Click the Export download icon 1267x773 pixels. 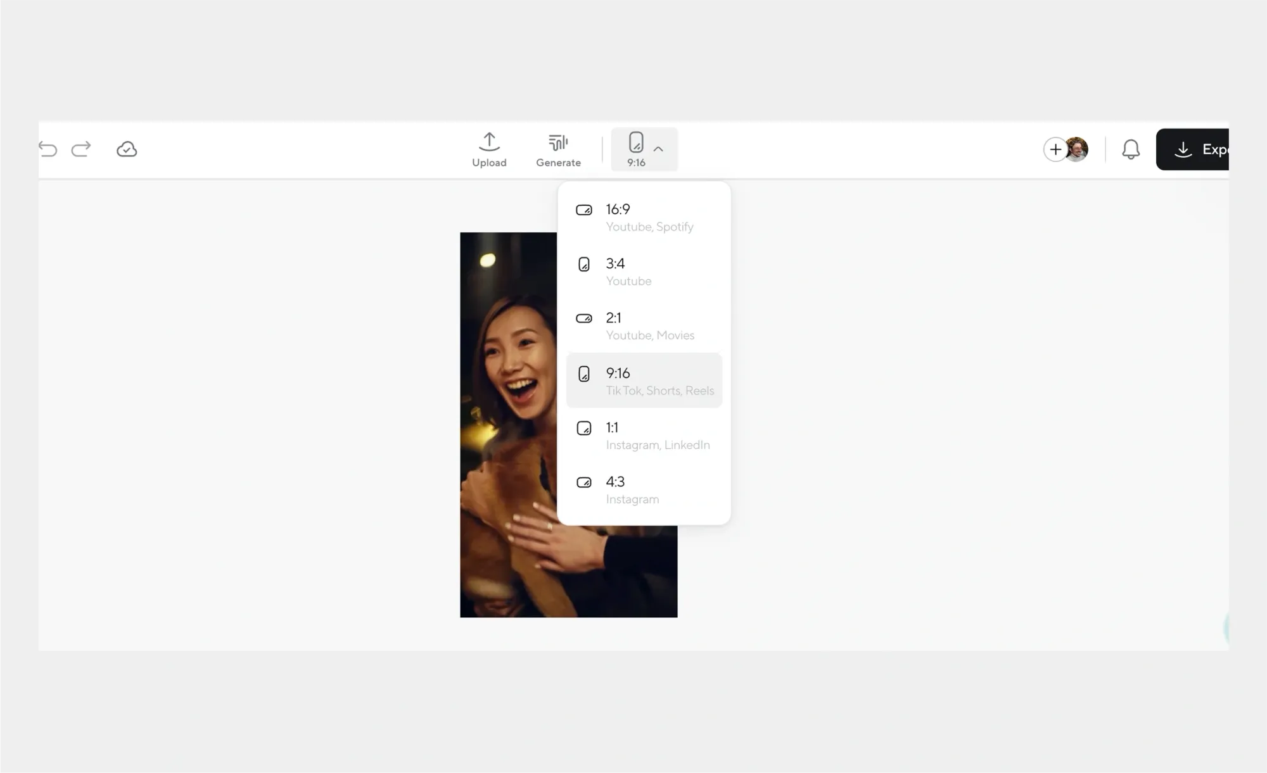[x=1183, y=149]
